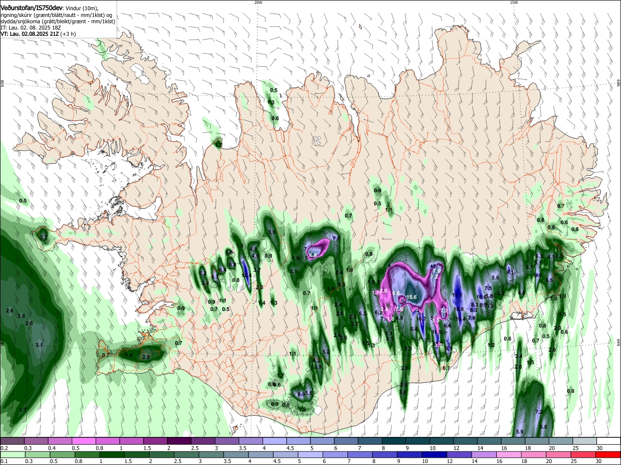
Task: Click the 0.1 label in lower legend
Action: tap(4, 462)
